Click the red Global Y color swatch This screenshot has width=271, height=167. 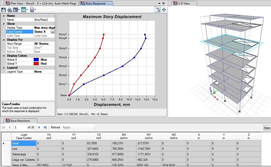point(36,64)
